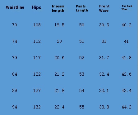Select the Hips column header
The height and width of the screenshot is (115, 138).
click(x=36, y=7)
